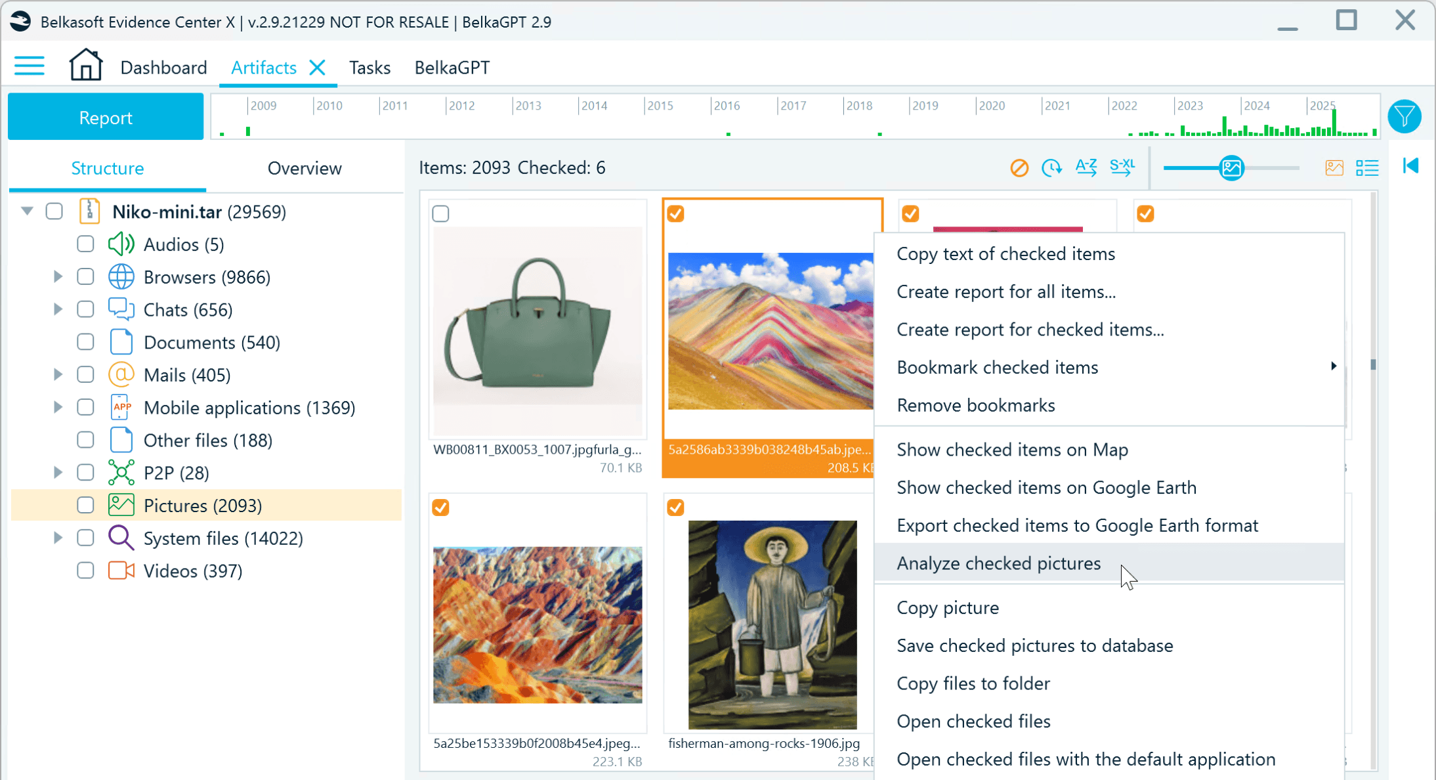This screenshot has width=1436, height=780.
Task: Uncheck the fisherman-among-rocks picture checkbox
Action: (x=675, y=508)
